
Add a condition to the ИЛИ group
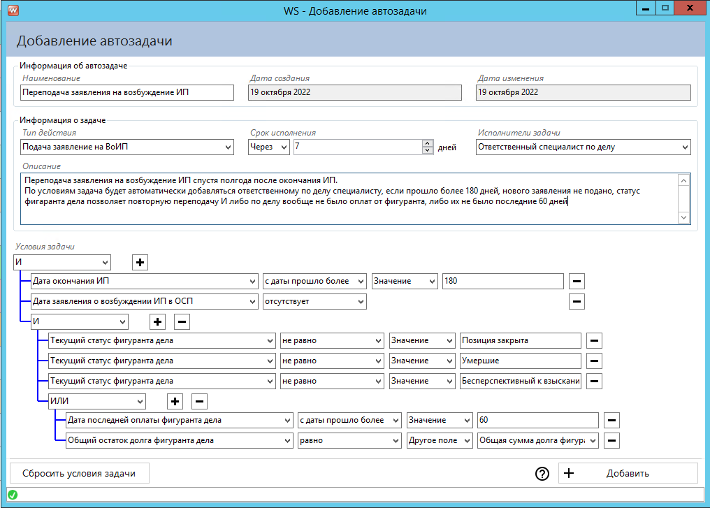[x=175, y=401]
